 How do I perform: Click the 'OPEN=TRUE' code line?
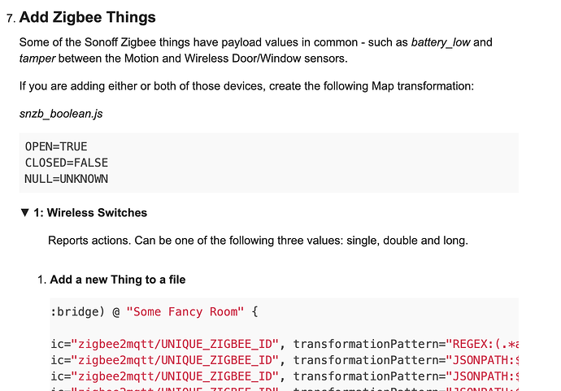pyautogui.click(x=56, y=147)
